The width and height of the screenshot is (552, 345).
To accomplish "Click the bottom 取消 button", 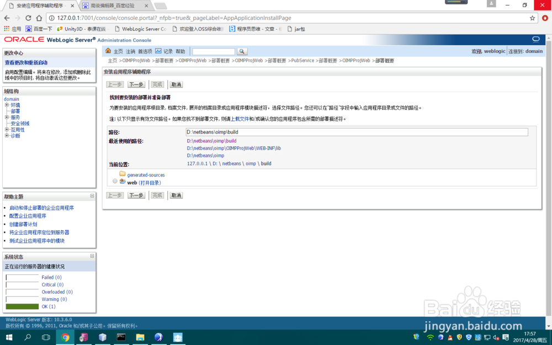I will coord(176,195).
